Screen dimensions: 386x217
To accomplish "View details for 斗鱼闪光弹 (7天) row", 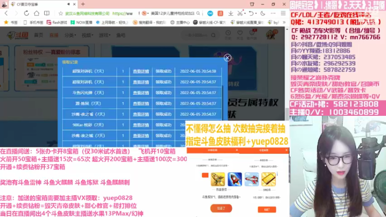I will [x=141, y=93].
